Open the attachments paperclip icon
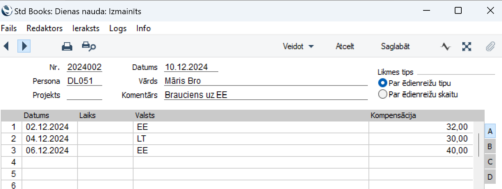 click(x=490, y=46)
